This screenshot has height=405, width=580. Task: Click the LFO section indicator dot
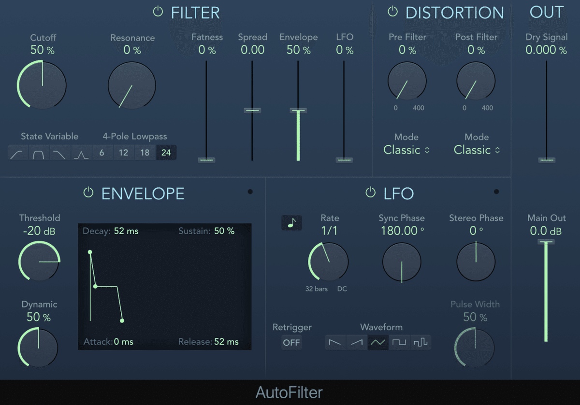[x=496, y=192]
